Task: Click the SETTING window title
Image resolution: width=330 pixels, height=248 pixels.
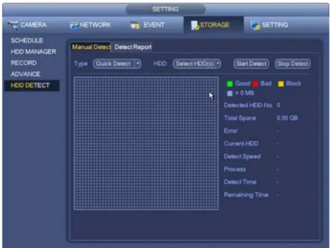Action: pos(166,9)
